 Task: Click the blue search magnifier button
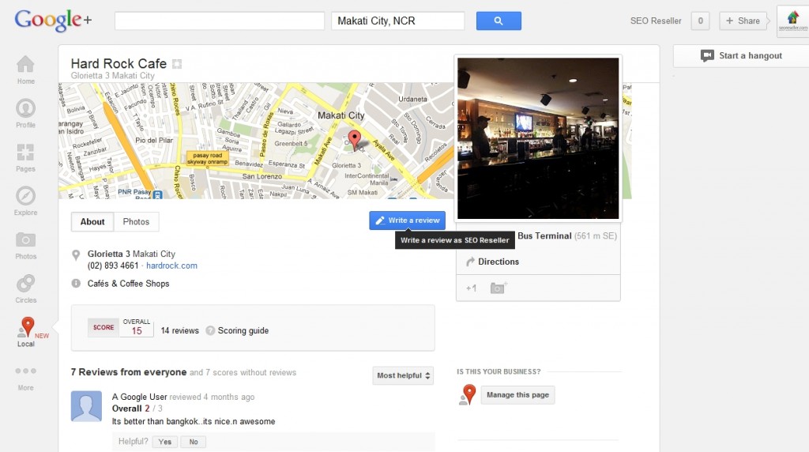pyautogui.click(x=499, y=21)
